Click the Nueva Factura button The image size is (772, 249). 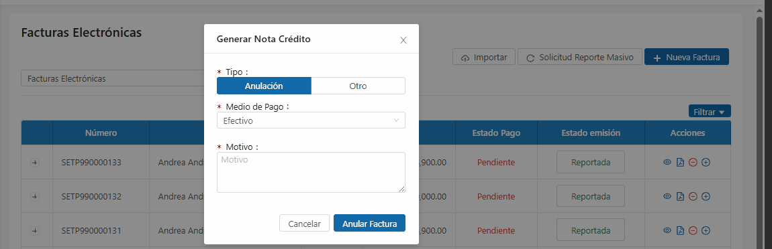pos(686,56)
